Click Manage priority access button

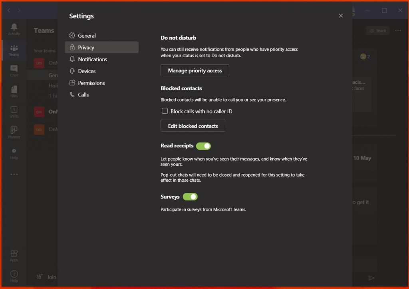[195, 70]
